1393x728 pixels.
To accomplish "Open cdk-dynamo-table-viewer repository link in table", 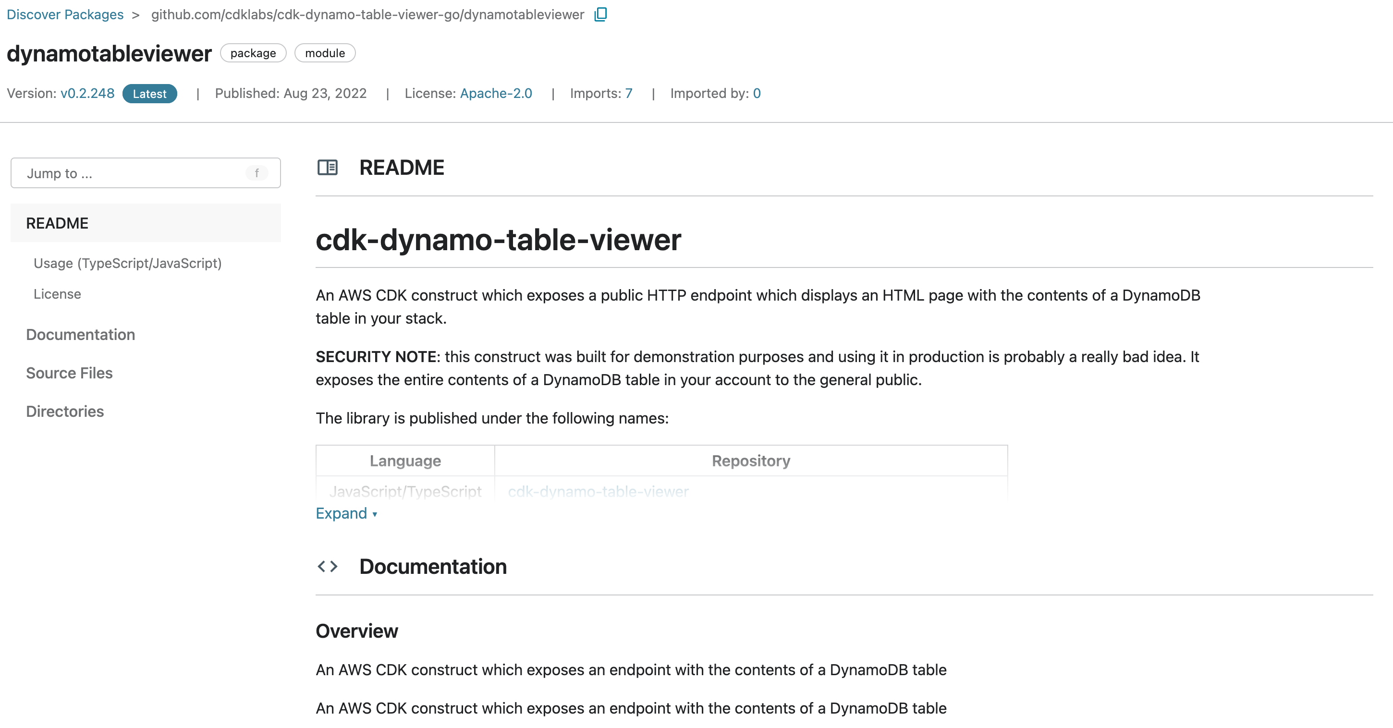I will click(x=598, y=491).
